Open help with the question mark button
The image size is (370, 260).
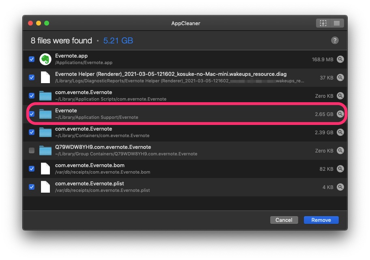click(335, 40)
